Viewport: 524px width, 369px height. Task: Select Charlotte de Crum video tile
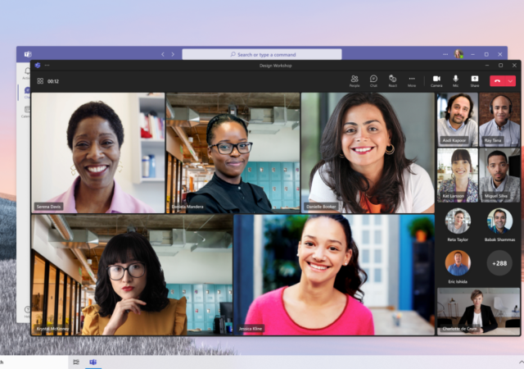point(478,311)
